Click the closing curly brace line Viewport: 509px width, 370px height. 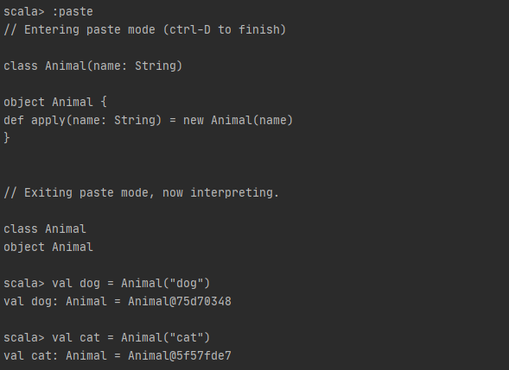(7, 138)
